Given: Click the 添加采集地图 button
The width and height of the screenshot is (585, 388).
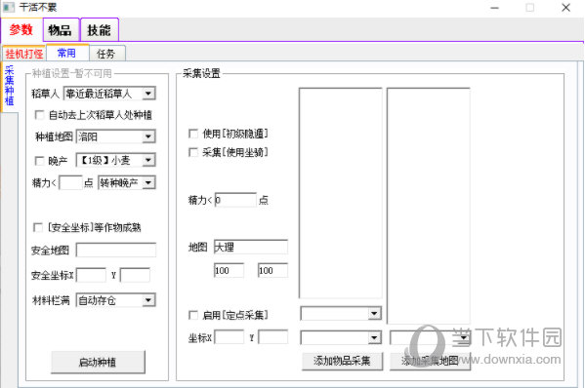Looking at the screenshot, I should coord(430,361).
